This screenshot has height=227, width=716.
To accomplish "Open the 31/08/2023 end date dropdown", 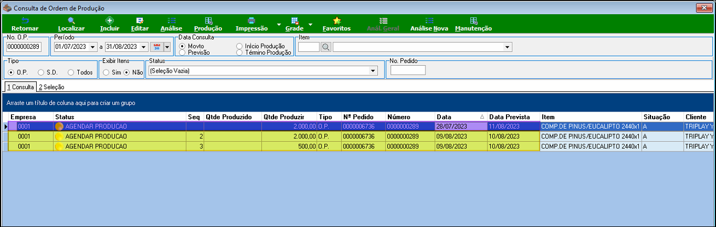I will [144, 47].
